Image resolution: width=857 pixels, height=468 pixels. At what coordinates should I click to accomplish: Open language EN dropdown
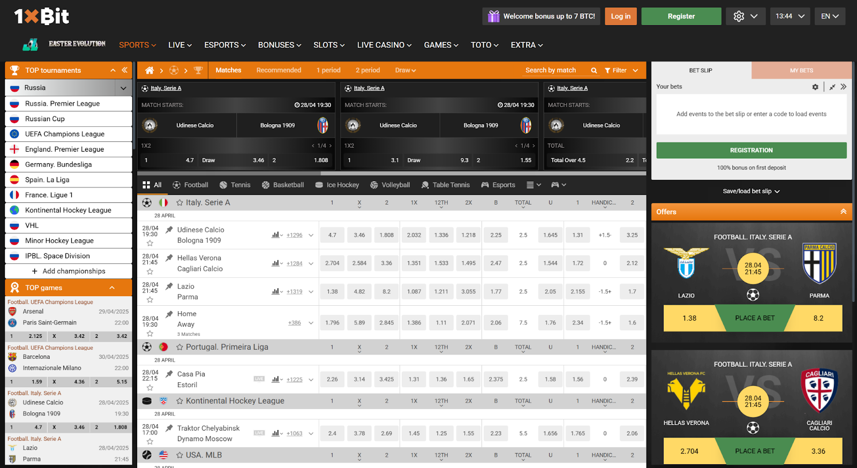(x=830, y=17)
